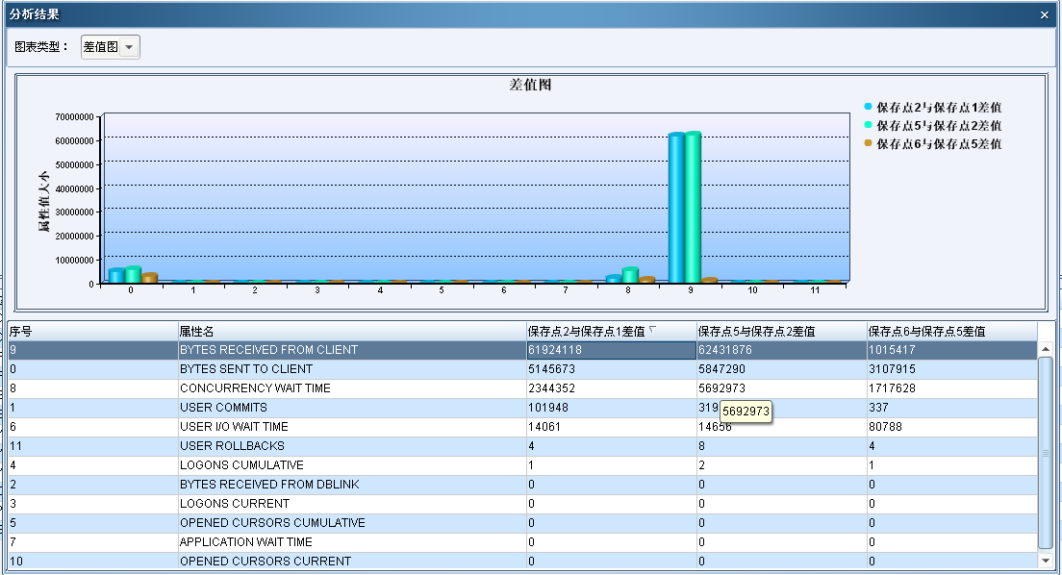Click the 属性名 column header
The height and width of the screenshot is (575, 1062).
point(350,331)
